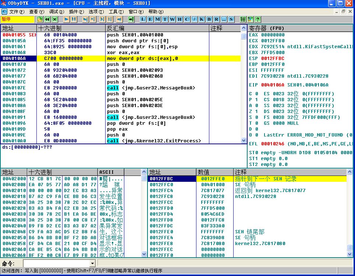Viewport: 355px width, 276px height.
Task: Select the first call MessageBoxA at 0040107E
Action: coord(120,88)
